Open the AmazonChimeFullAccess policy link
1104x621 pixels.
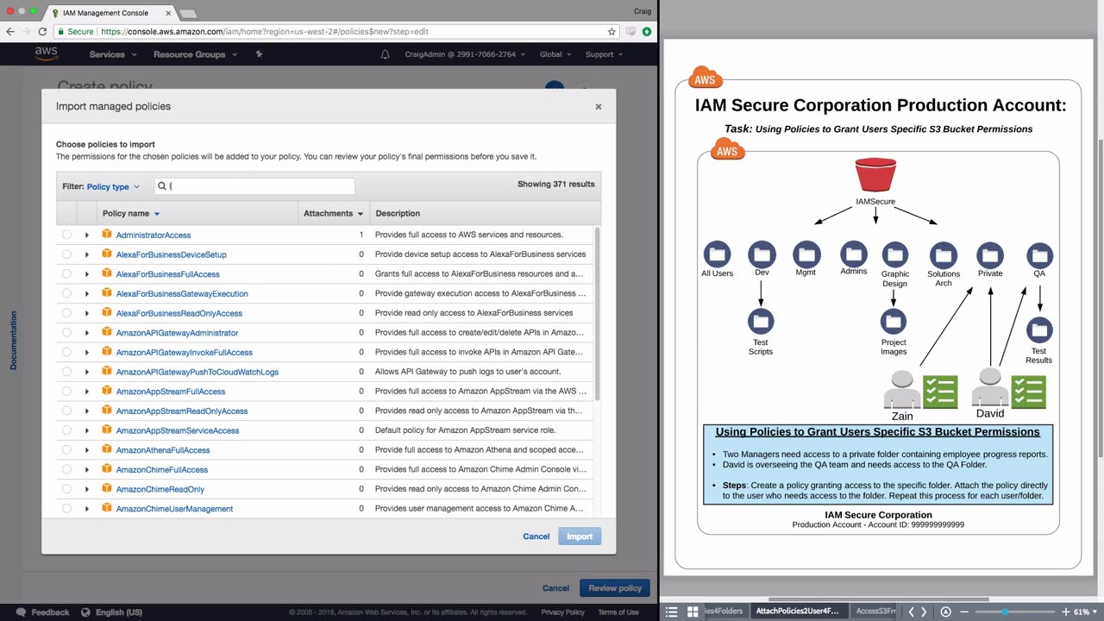[162, 470]
